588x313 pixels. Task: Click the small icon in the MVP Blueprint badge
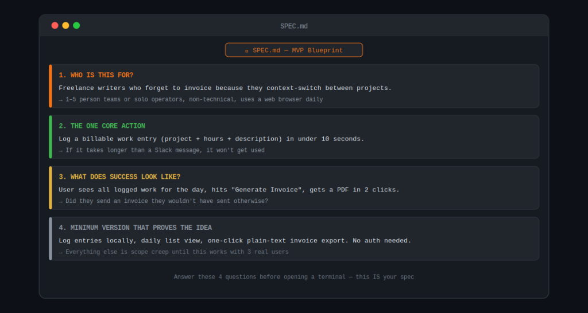tap(247, 50)
